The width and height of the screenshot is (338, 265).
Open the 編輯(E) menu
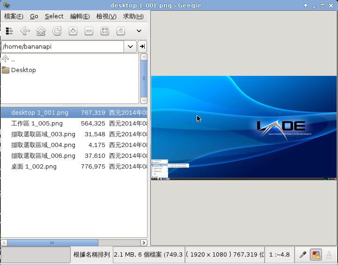(80, 16)
